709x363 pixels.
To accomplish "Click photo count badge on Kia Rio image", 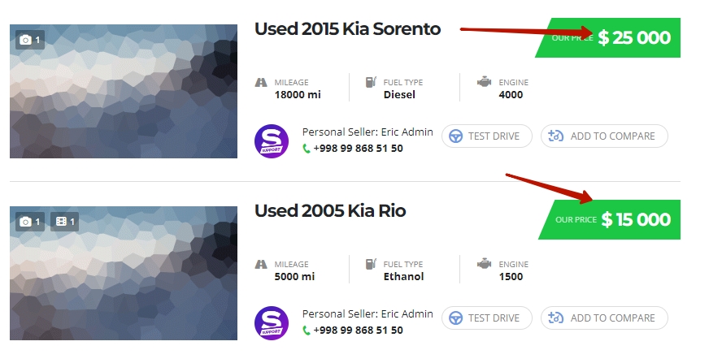I will pos(28,221).
